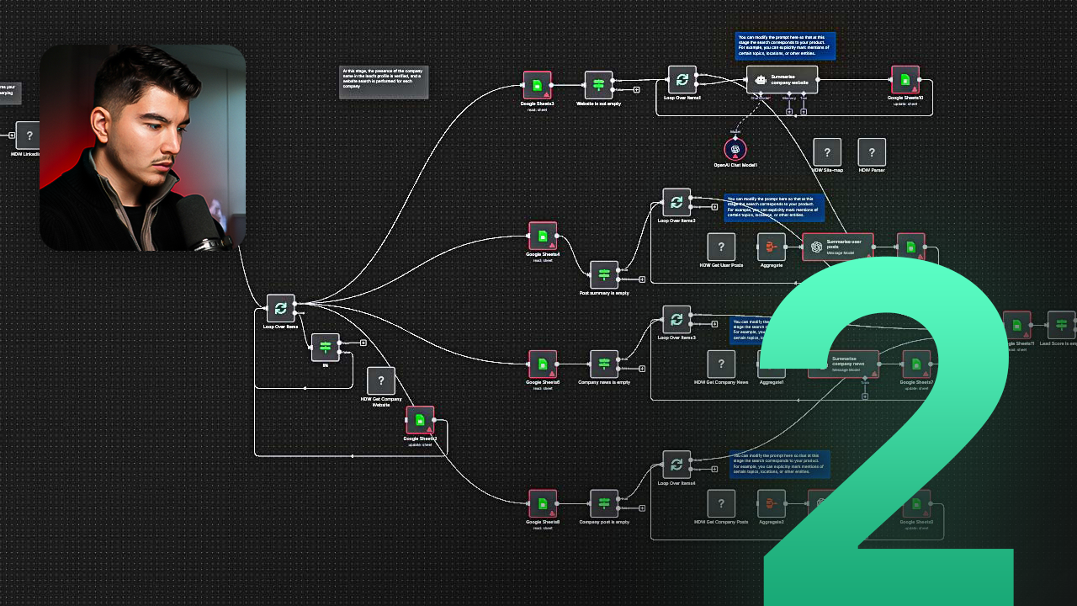The height and width of the screenshot is (606, 1077).
Task: Add a node from Loop Over Items3 output
Action: (x=714, y=324)
